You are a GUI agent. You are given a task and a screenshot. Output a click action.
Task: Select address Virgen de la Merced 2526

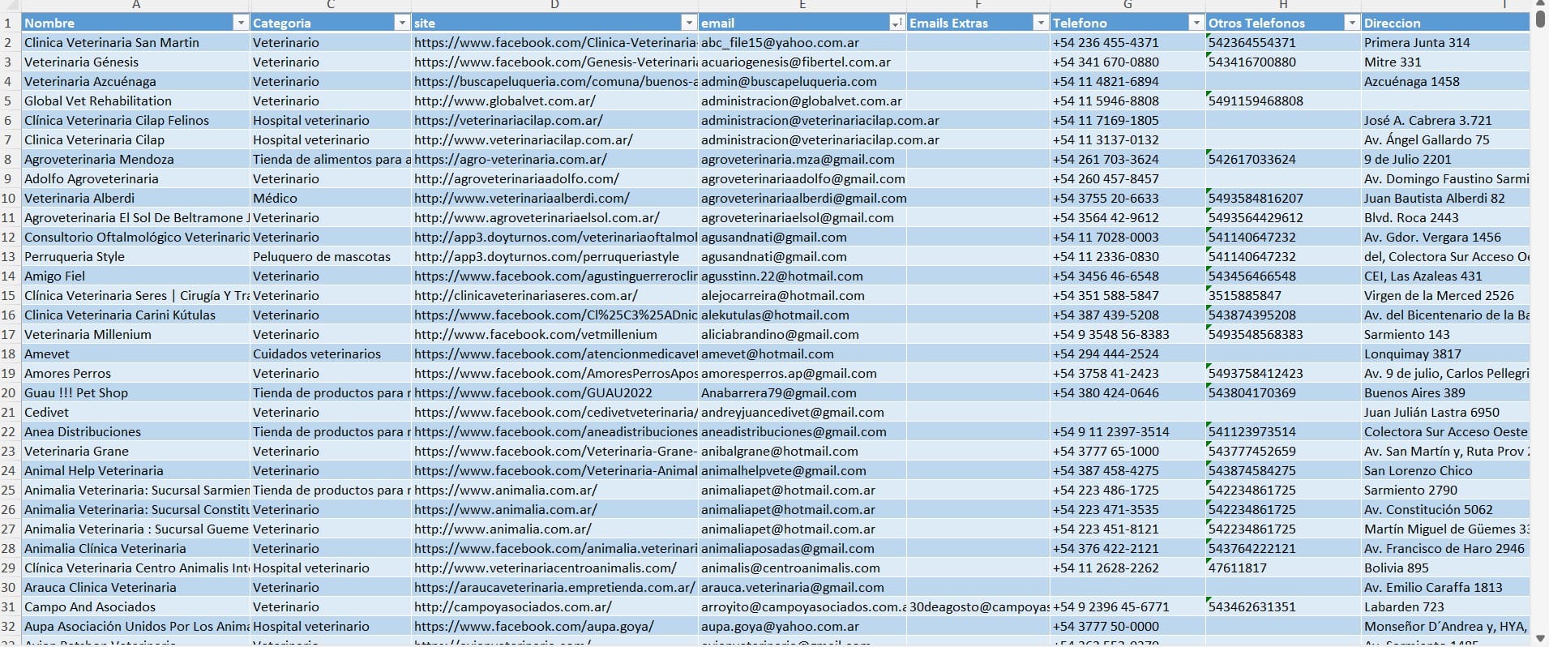[1445, 295]
